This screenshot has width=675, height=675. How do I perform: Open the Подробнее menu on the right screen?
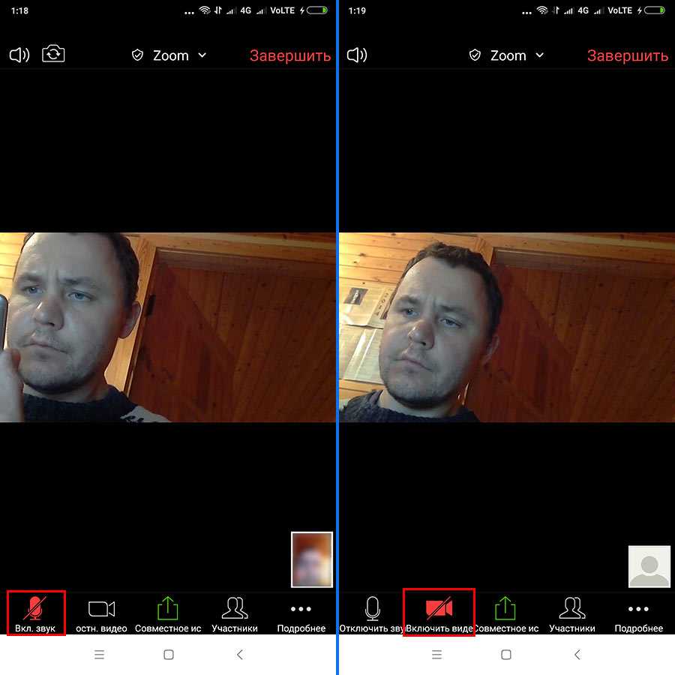point(638,613)
